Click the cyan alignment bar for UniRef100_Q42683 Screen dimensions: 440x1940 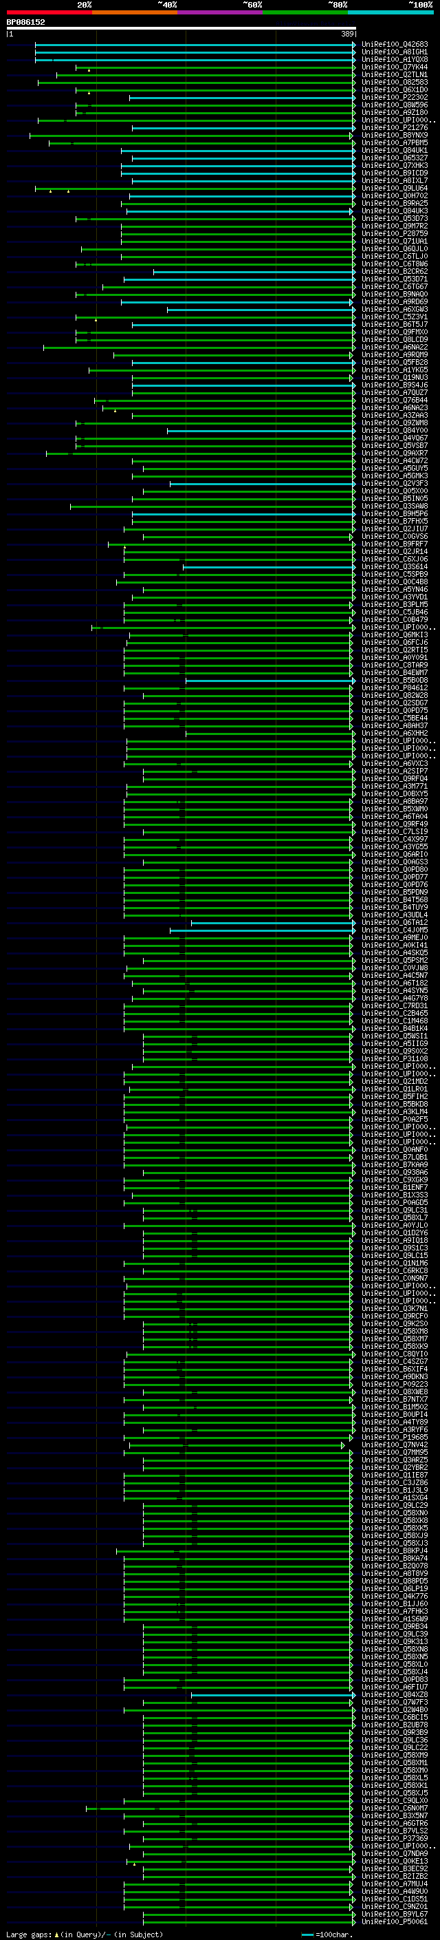[x=195, y=45]
